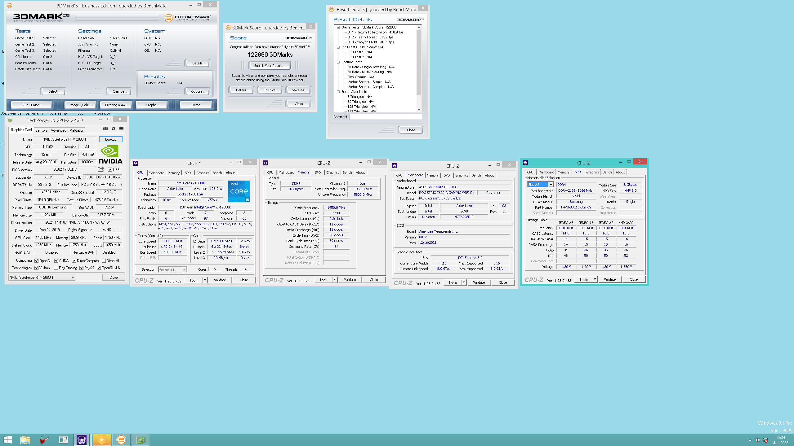The image size is (794, 446).
Task: Click the 3DMark05 window orange title icon
Action: pyautogui.click(x=10, y=6)
